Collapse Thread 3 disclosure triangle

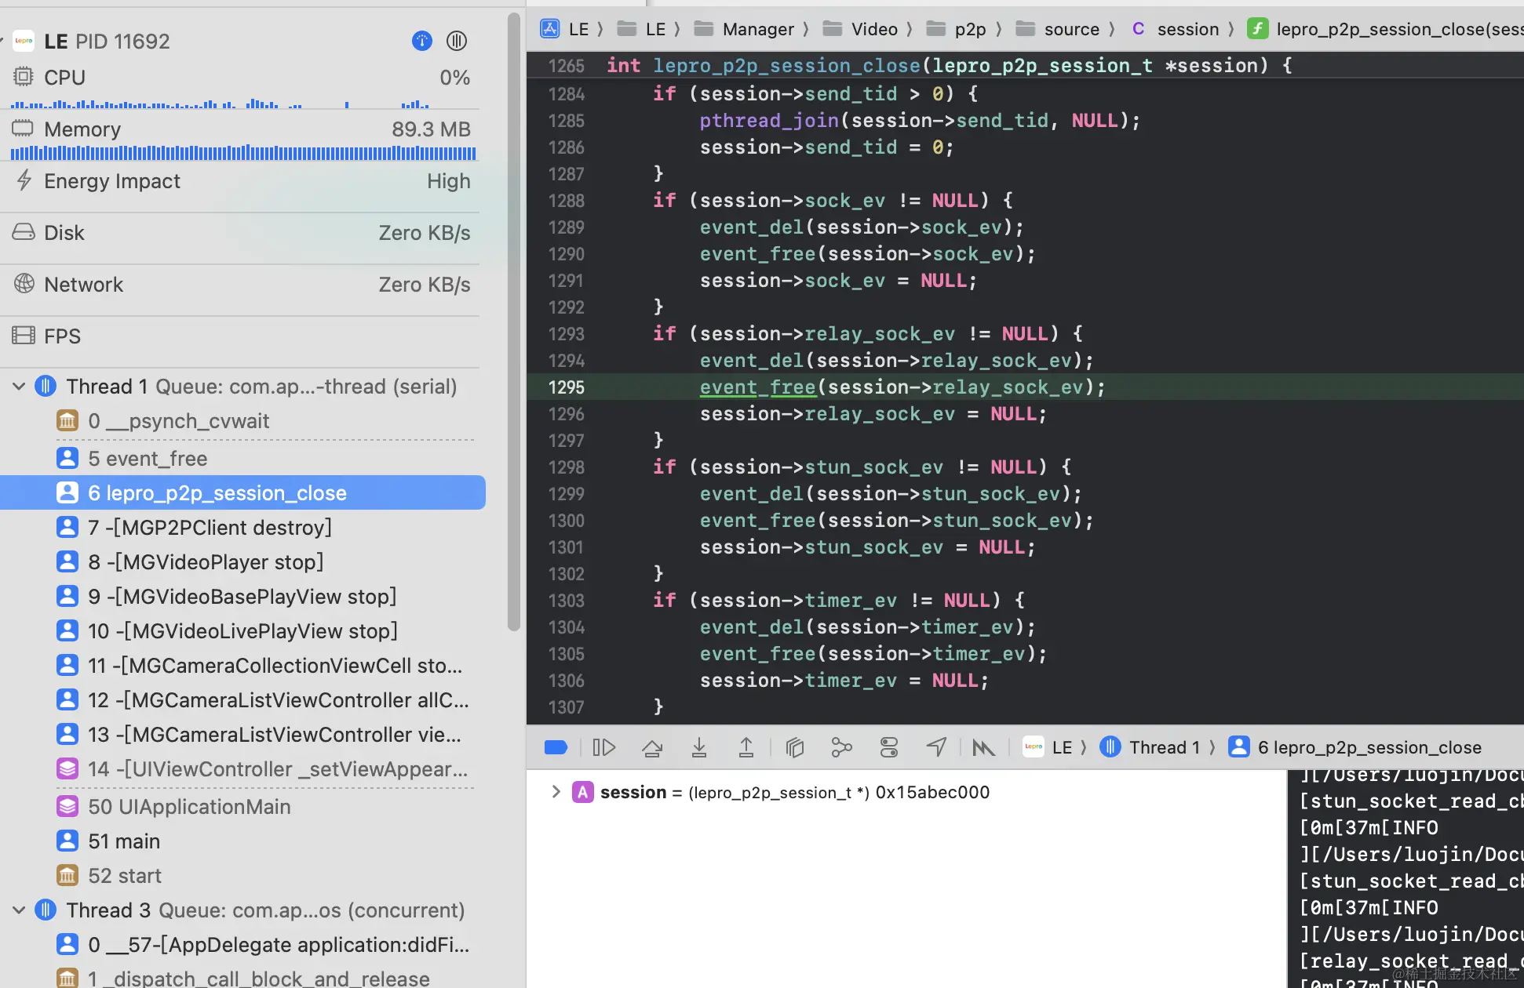click(20, 910)
